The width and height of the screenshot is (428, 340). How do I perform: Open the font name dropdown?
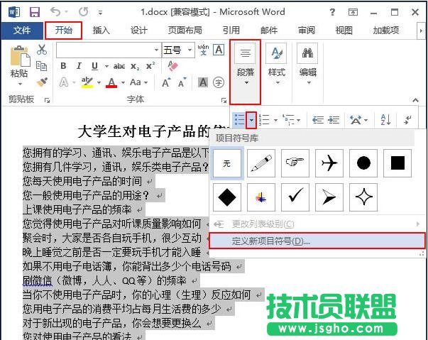tap(156, 50)
